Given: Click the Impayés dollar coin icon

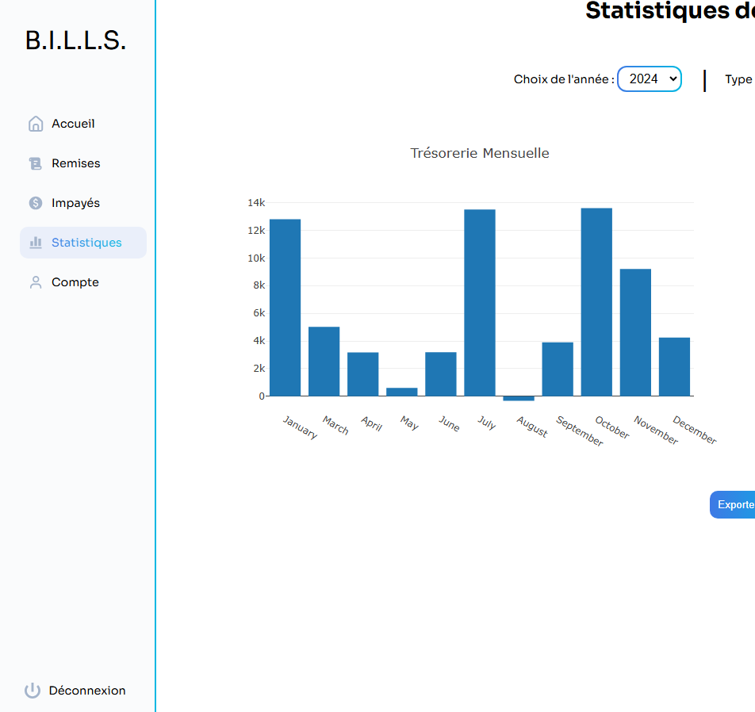Looking at the screenshot, I should [x=36, y=203].
